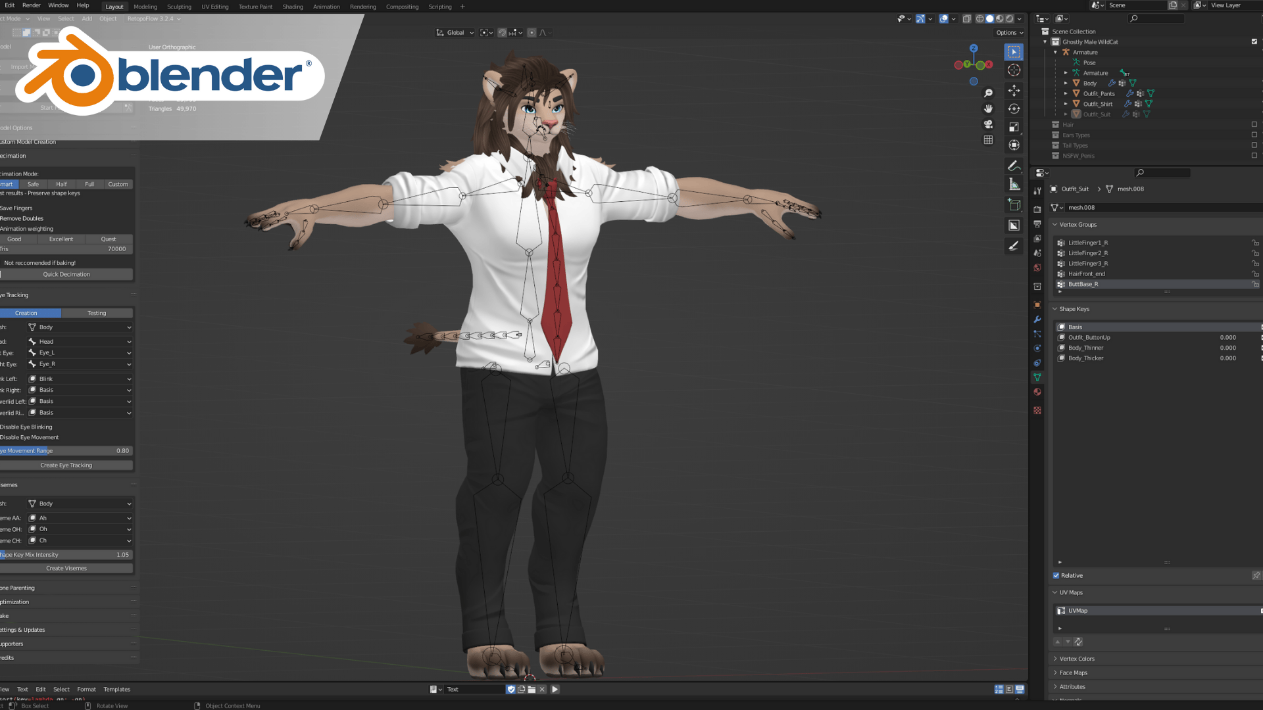
Task: Enable the Ears Types collection checkbox
Action: (x=1254, y=135)
